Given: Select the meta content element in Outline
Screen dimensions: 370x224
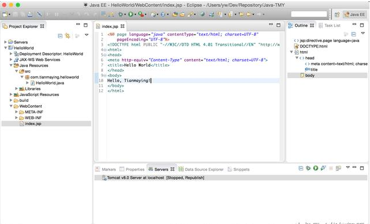Looking at the screenshot, I should (x=339, y=64).
